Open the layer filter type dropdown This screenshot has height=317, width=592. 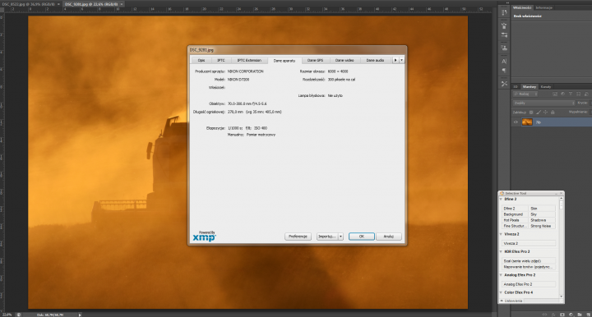(x=525, y=94)
